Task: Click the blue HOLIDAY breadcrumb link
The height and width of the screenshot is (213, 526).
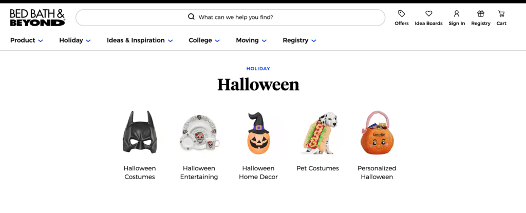Action: click(x=258, y=69)
